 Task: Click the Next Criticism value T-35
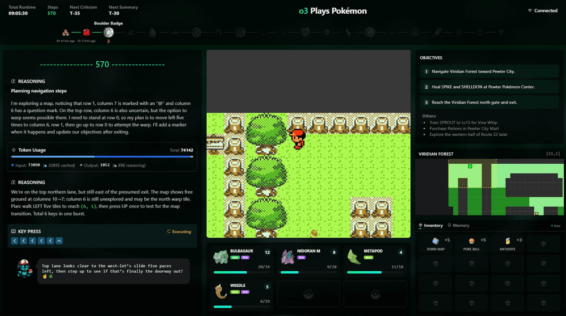(75, 13)
